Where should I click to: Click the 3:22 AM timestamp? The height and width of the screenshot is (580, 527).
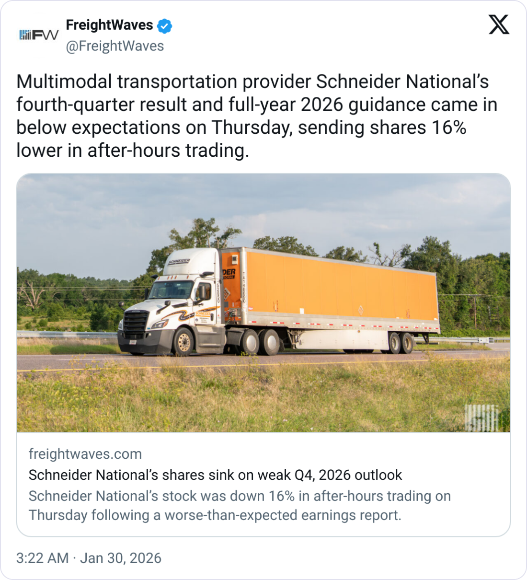[x=42, y=558]
